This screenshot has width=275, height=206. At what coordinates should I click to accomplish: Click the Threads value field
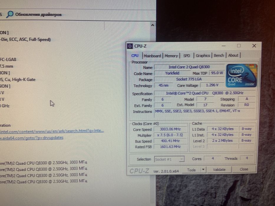[247, 158]
